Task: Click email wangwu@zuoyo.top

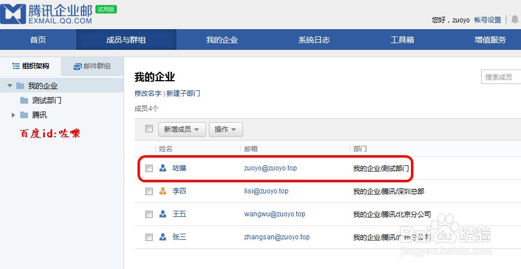Action: click(x=275, y=214)
